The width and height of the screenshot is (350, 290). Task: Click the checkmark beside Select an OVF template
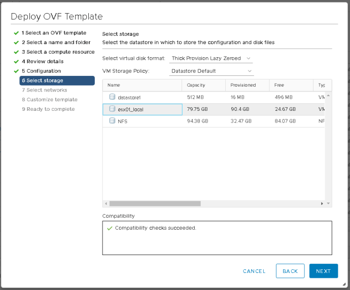pyautogui.click(x=16, y=33)
